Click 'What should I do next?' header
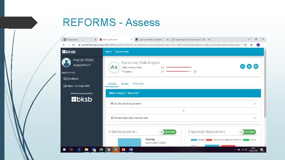The height and width of the screenshot is (160, 285). [183, 93]
